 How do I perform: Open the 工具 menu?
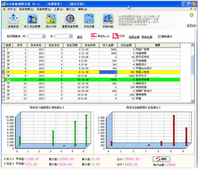click(58, 9)
